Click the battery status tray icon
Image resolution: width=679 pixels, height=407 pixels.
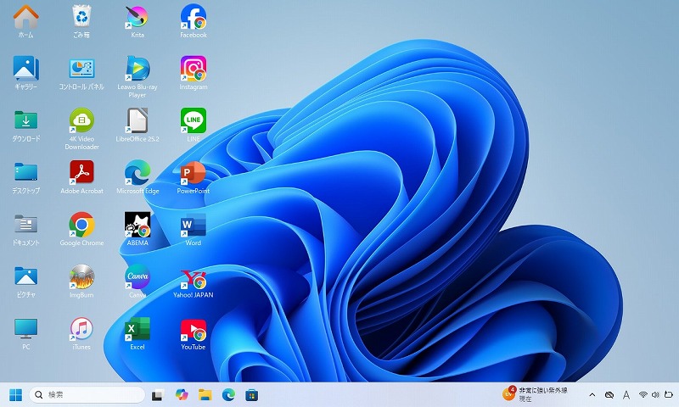pyautogui.click(x=668, y=394)
